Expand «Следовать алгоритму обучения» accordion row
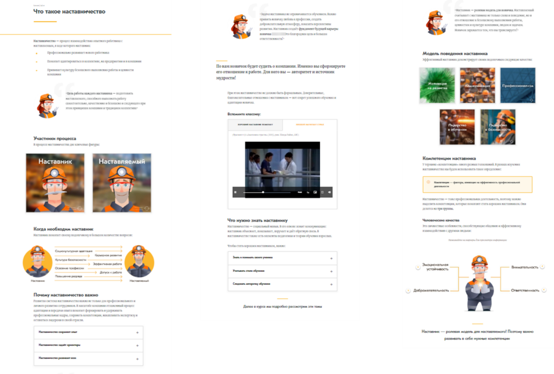The height and width of the screenshot is (374, 554). [x=282, y=284]
